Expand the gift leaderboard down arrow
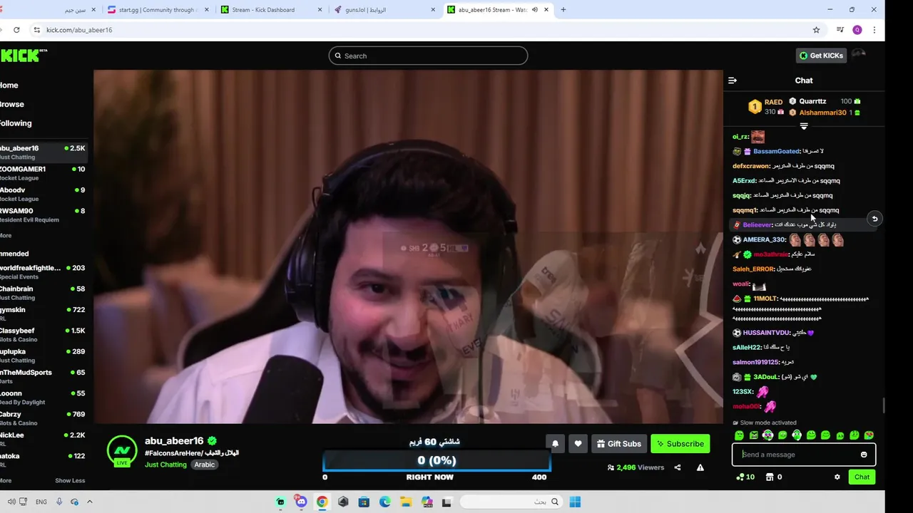 pyautogui.click(x=804, y=126)
